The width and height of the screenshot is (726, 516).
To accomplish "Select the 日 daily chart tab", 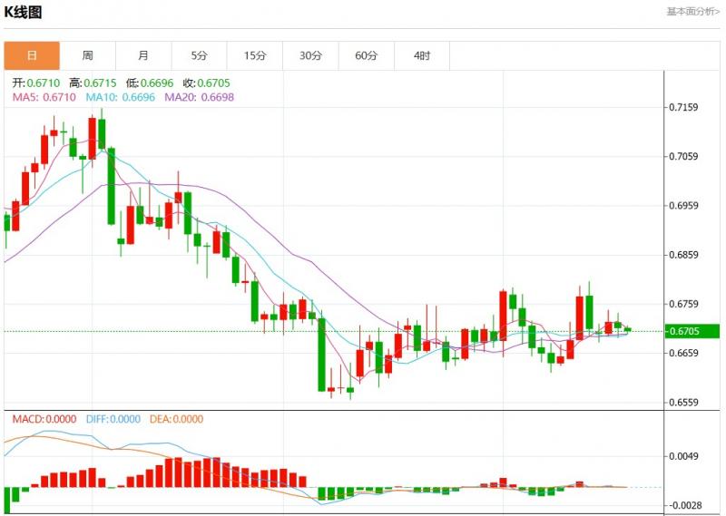I will tap(32, 56).
